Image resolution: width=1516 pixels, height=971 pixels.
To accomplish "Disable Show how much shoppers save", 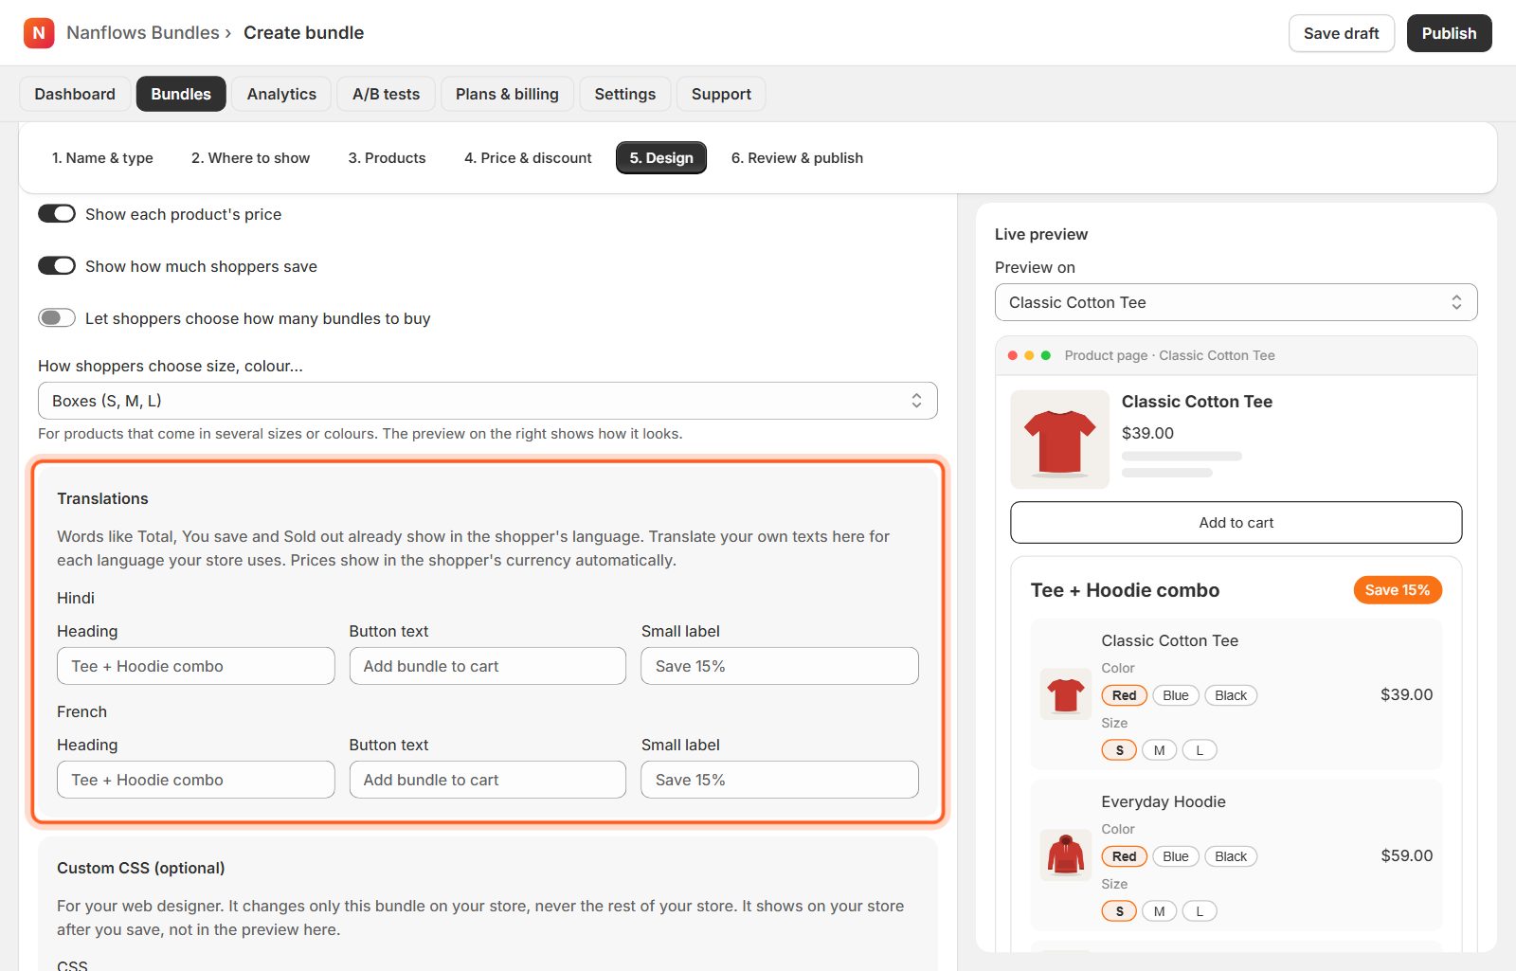I will tap(57, 266).
